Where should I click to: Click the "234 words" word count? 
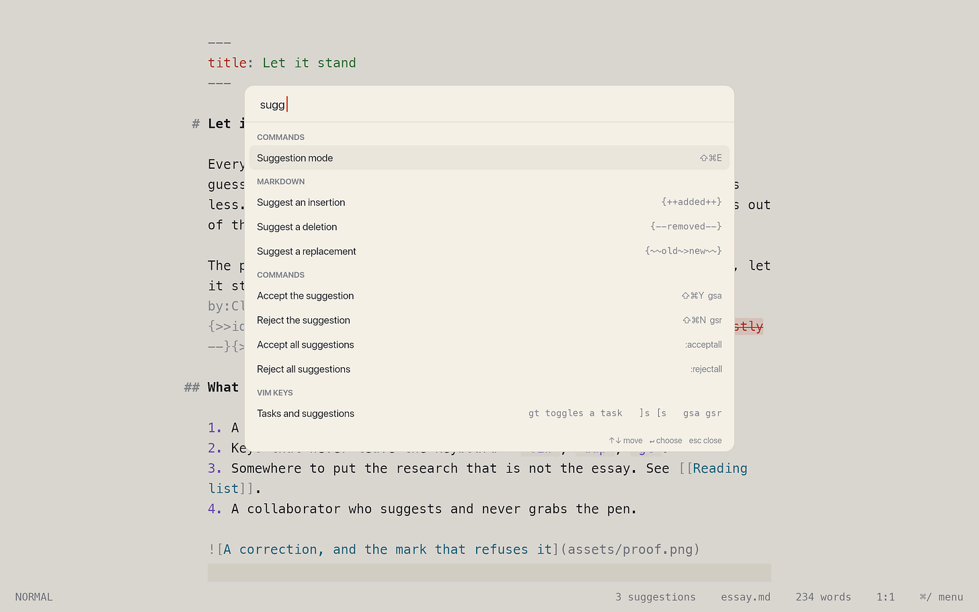point(823,597)
